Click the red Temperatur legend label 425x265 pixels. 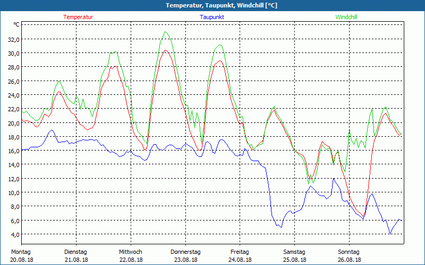point(78,17)
